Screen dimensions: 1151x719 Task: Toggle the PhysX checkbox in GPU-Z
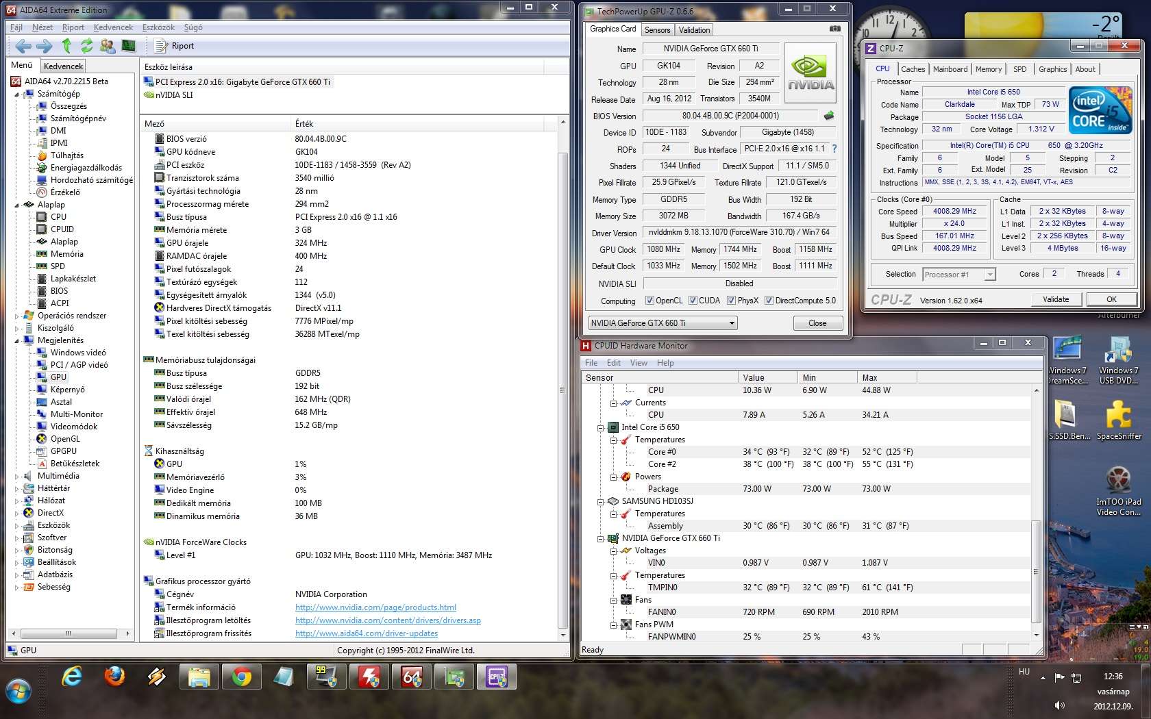tap(731, 301)
